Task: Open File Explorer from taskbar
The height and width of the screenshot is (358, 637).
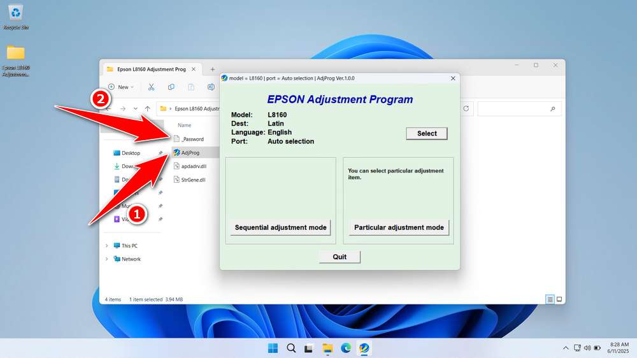Action: click(x=327, y=348)
